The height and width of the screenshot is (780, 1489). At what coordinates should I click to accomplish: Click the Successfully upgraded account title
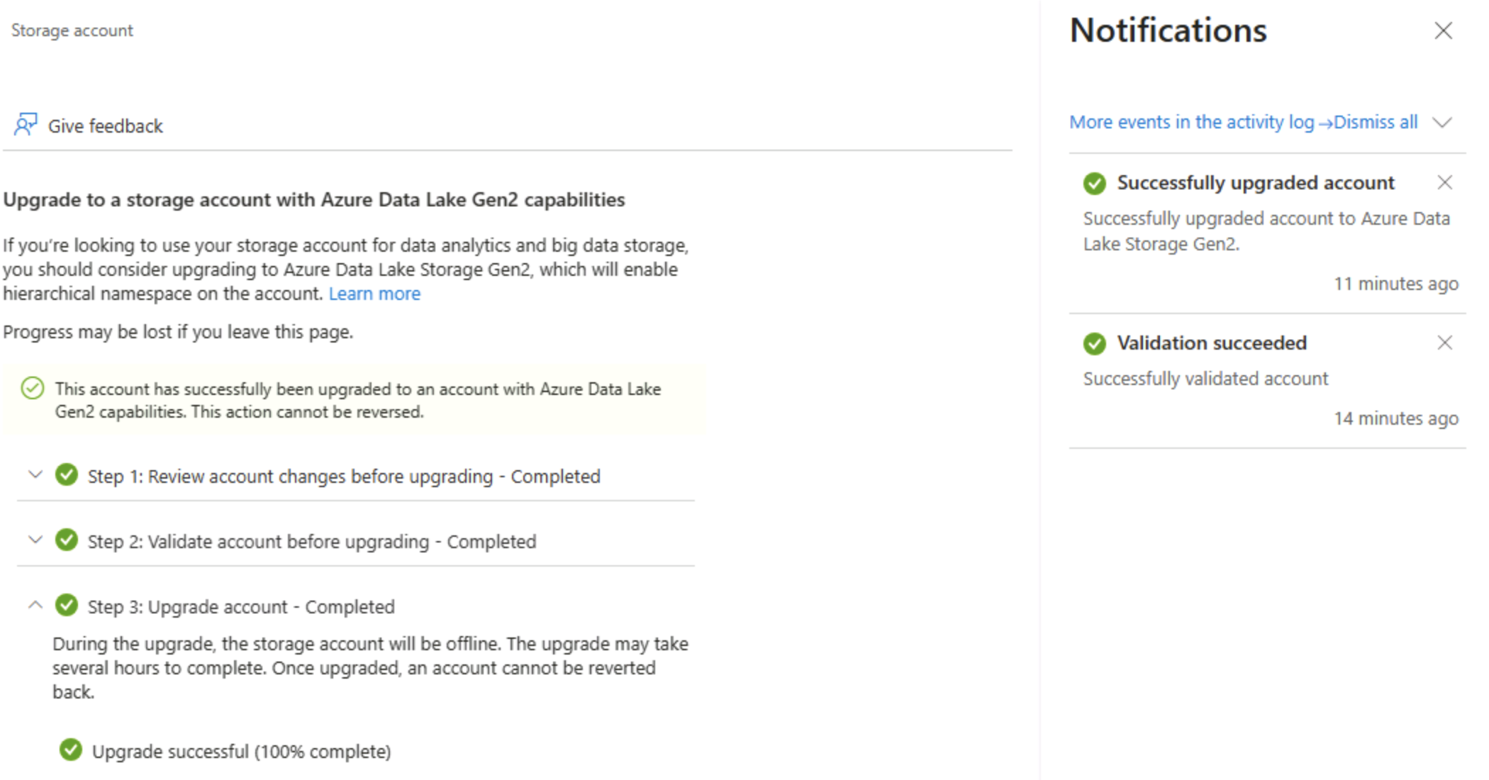point(1255,183)
